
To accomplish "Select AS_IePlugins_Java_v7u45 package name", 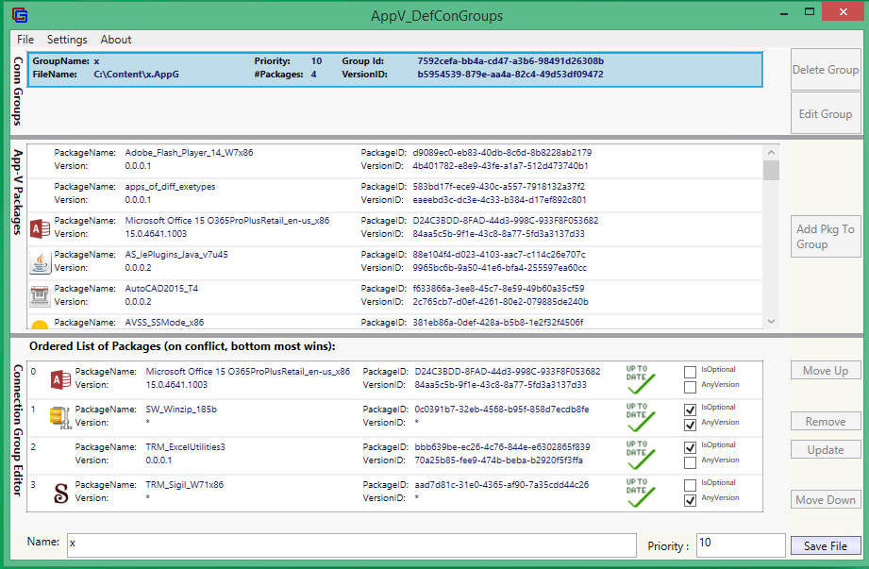I will tap(176, 255).
